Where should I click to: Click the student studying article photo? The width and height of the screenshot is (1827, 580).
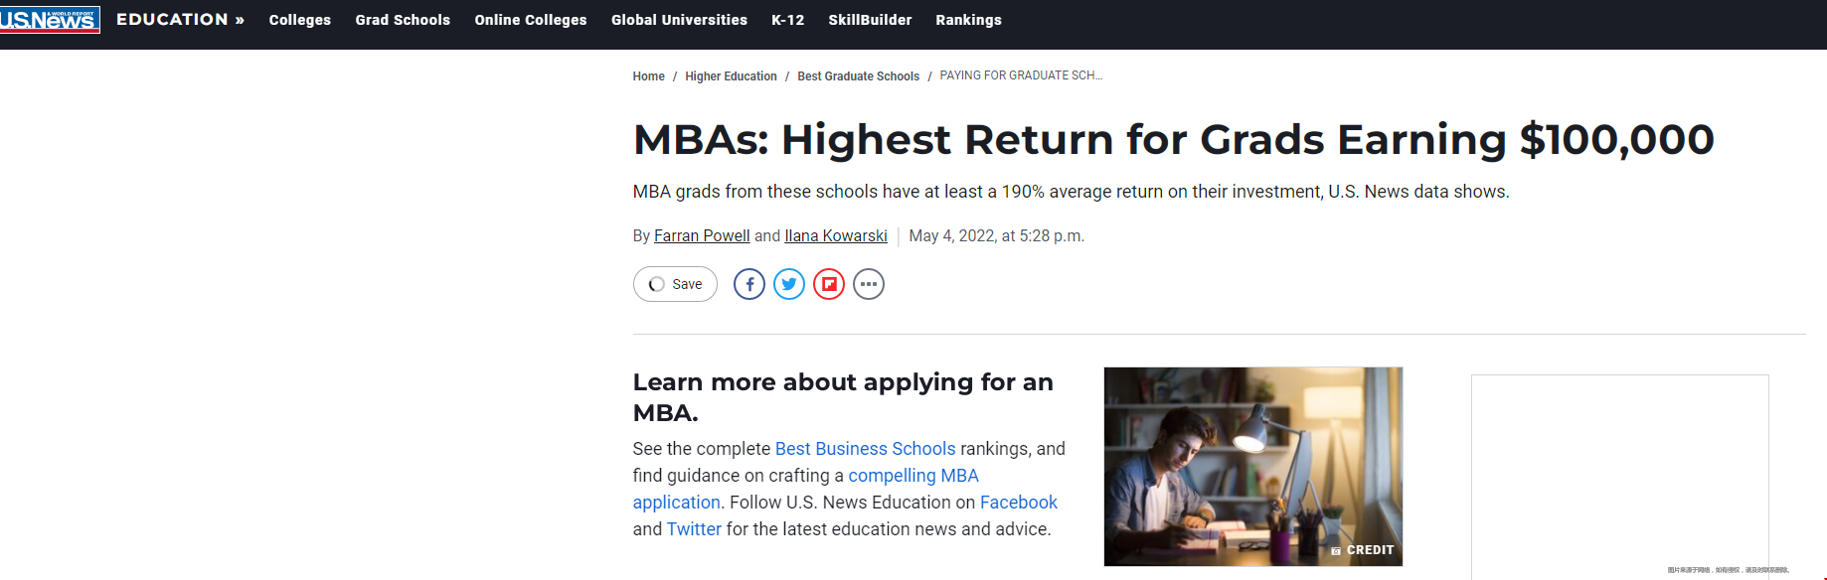1252,457
